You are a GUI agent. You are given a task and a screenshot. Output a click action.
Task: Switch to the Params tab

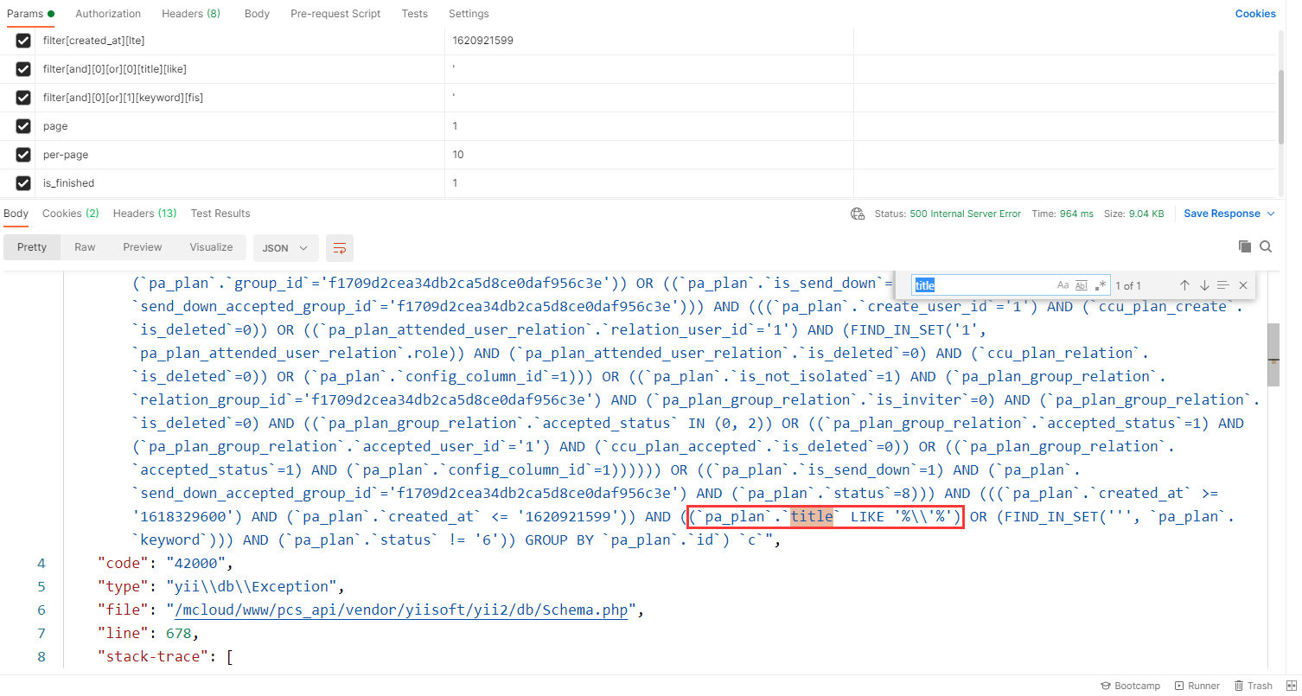(x=30, y=14)
